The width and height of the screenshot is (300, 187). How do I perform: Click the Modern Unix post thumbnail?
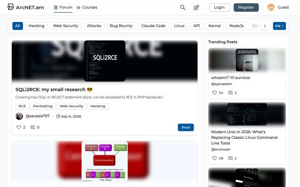coord(247,114)
